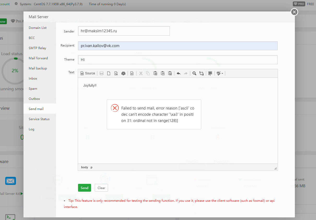The image size is (316, 220).
Task: Click Paste icon in editor toolbar
Action: click(155, 73)
